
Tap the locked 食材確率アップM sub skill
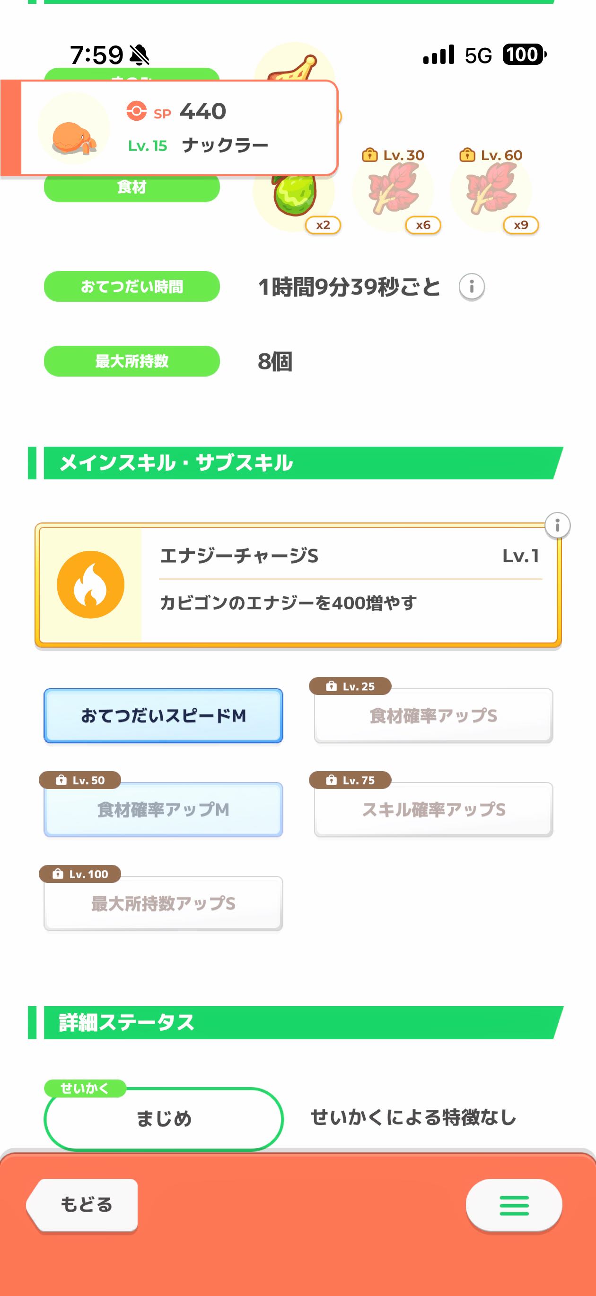point(163,810)
